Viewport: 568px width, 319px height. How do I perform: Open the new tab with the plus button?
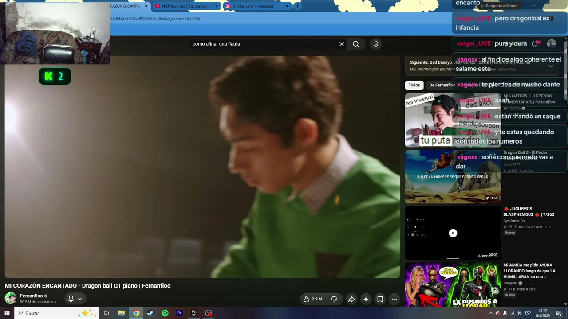[297, 6]
